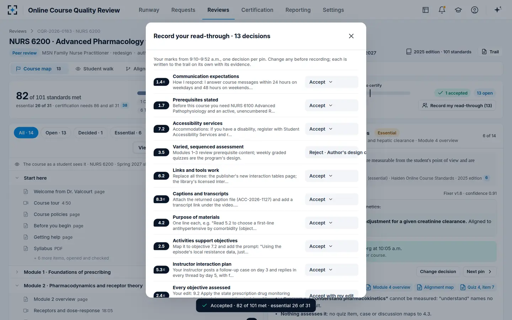Toggle the Open · 13 filter chip
Image resolution: width=512 pixels, height=320 pixels.
56,133
